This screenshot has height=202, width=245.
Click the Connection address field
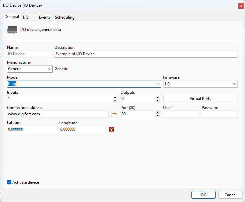point(58,114)
